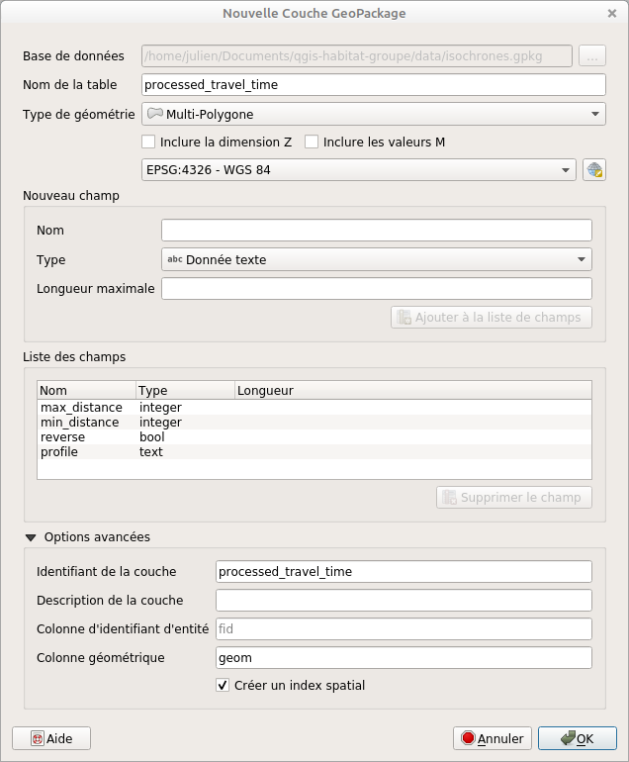The image size is (629, 762).
Task: Browse for database with the ... button
Action: pos(592,55)
